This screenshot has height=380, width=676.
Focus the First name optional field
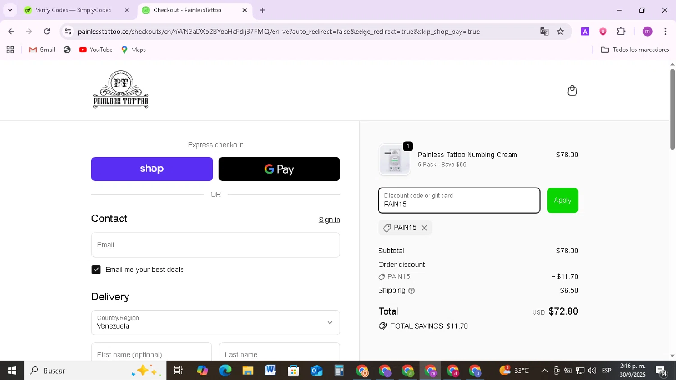pos(151,352)
